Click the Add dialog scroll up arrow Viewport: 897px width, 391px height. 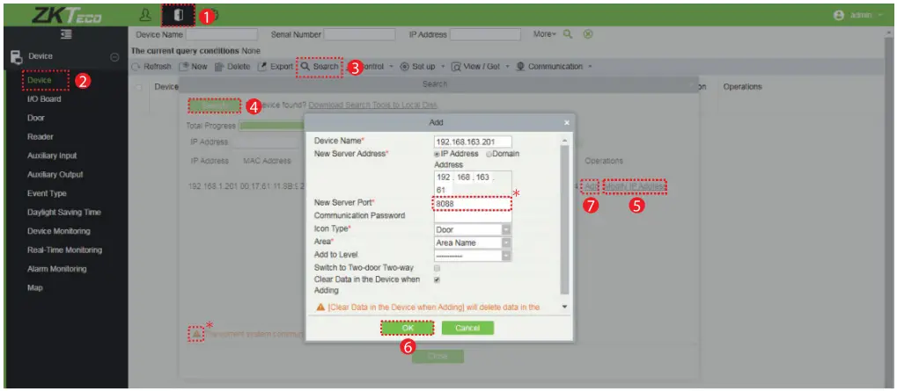[x=565, y=141]
